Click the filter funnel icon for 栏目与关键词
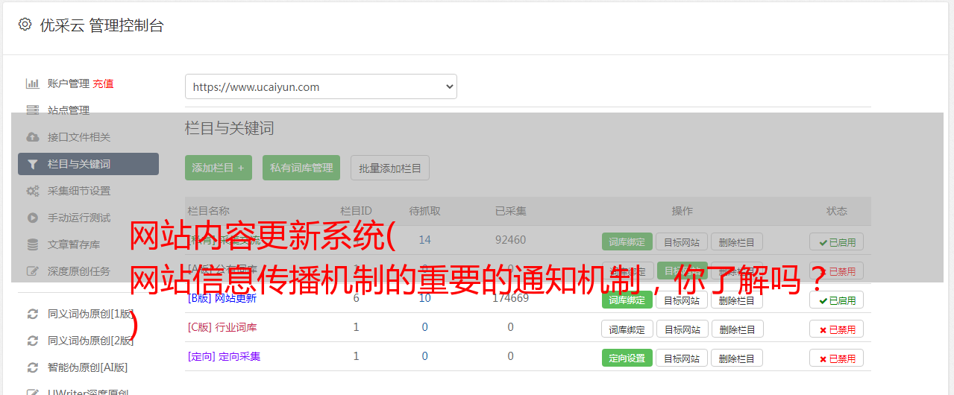This screenshot has height=395, width=954. coord(33,164)
